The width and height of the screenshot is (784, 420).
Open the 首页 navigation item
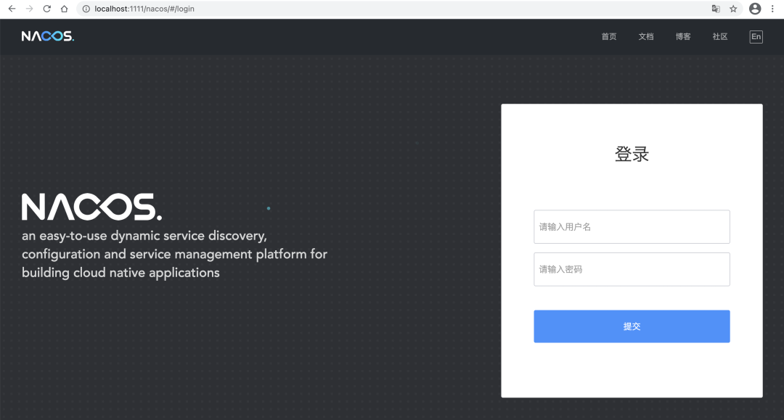coord(609,36)
